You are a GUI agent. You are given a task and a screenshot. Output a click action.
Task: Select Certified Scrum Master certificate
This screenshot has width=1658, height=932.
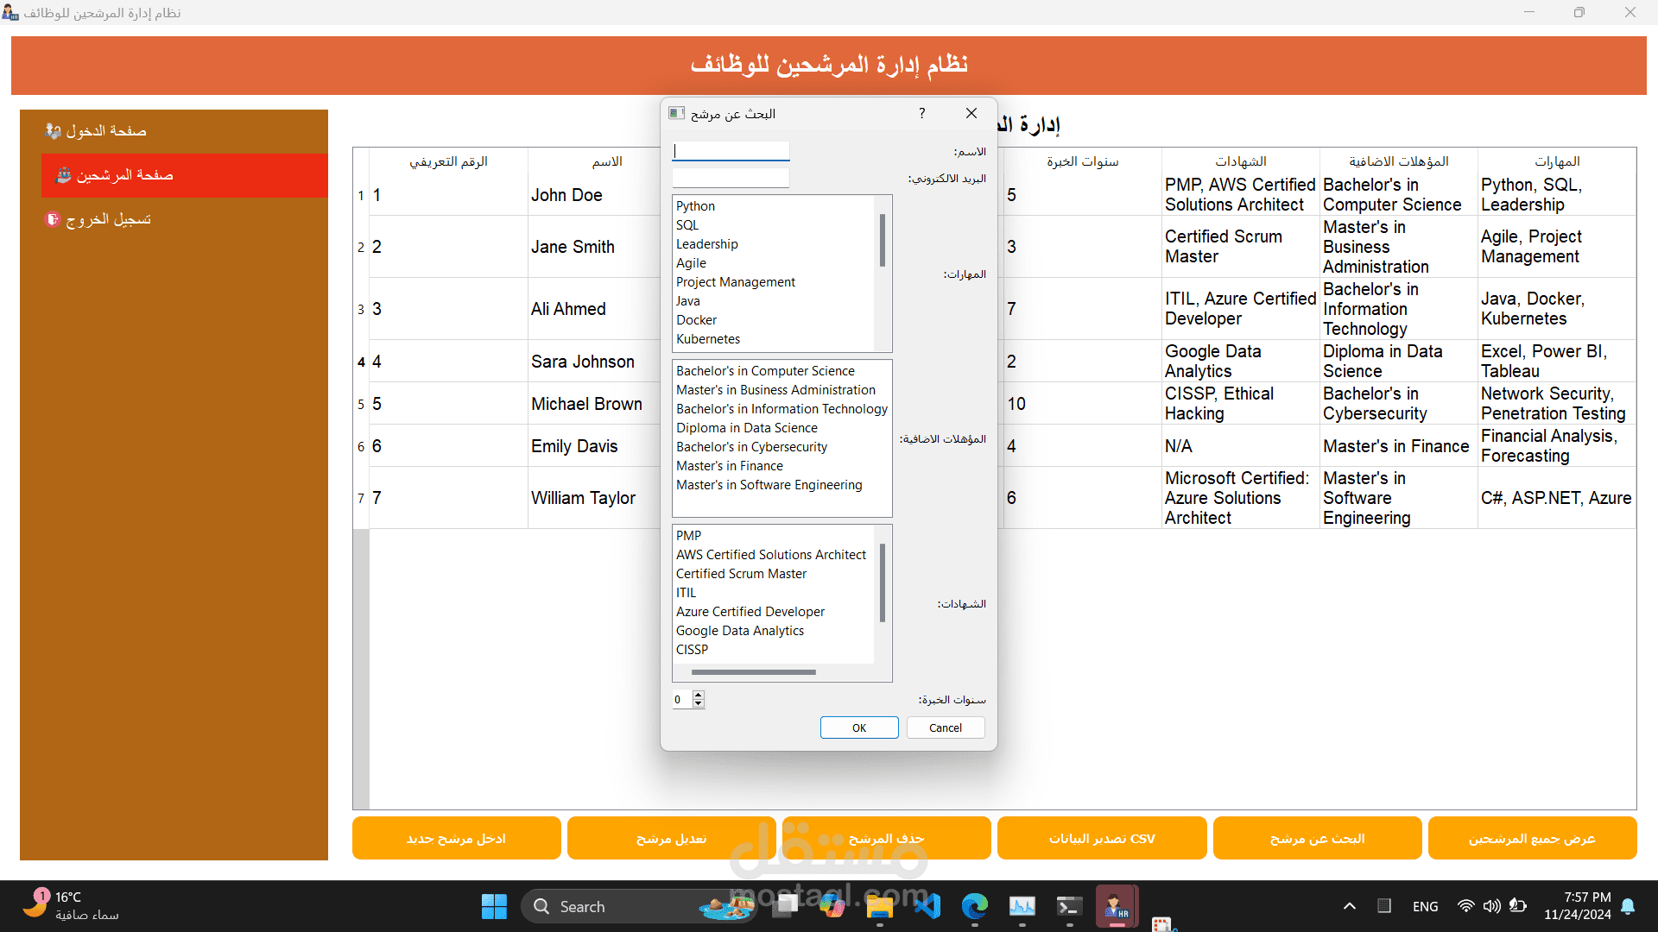[x=741, y=574]
